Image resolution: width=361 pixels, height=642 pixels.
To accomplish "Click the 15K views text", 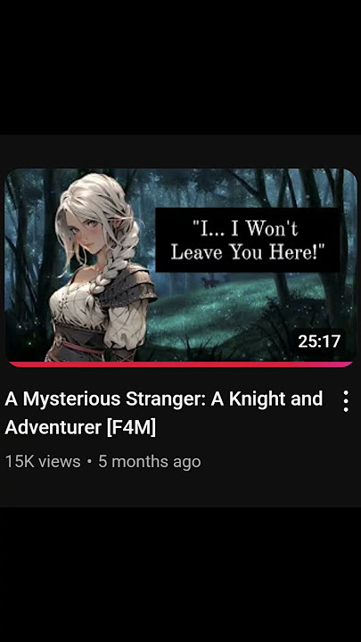I will point(43,462).
